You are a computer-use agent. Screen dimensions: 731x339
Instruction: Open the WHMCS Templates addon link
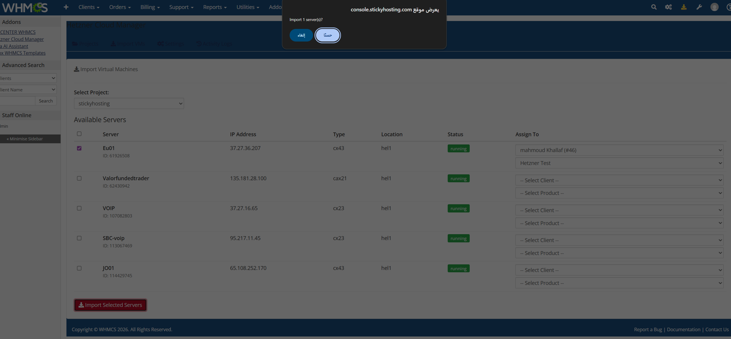click(x=23, y=53)
